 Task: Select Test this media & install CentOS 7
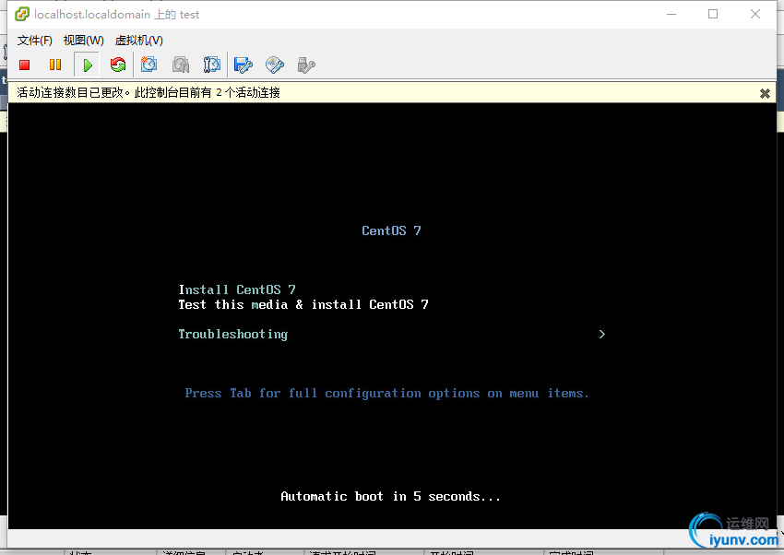(303, 305)
